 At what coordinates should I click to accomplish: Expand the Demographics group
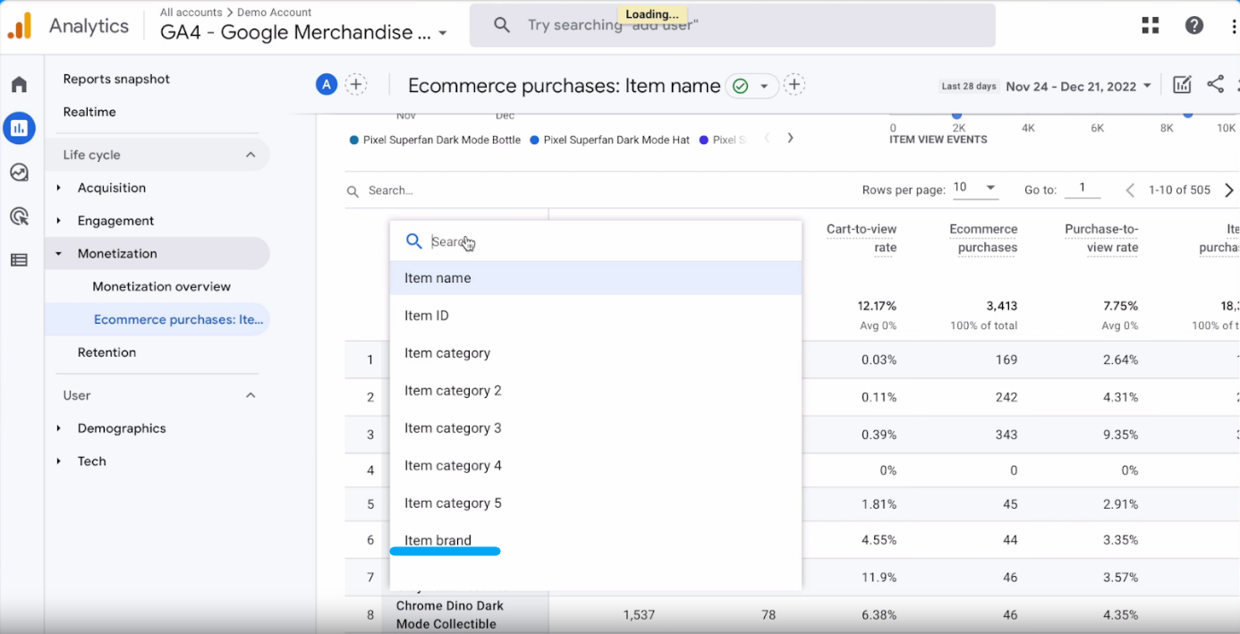(x=59, y=428)
